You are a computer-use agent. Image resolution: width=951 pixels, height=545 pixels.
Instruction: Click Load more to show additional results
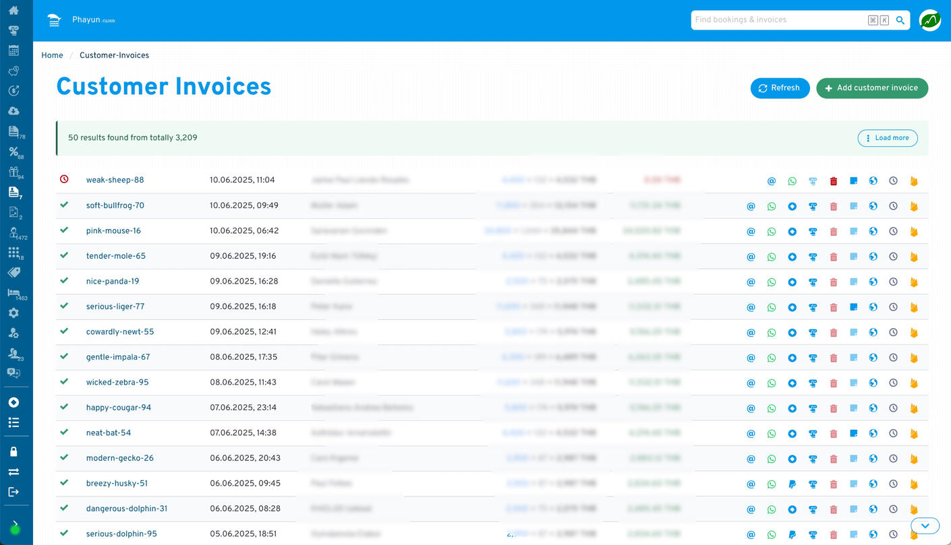click(x=888, y=137)
